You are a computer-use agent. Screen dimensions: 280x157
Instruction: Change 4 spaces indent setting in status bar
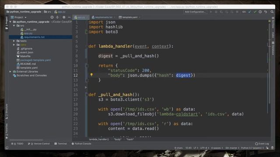217,148
